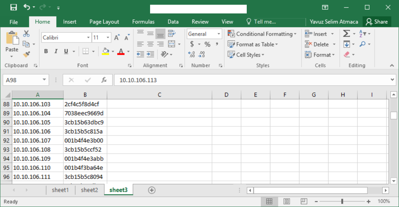Screen dimensions: 399x207
Task: Switch to the Insert tab
Action: tap(70, 22)
